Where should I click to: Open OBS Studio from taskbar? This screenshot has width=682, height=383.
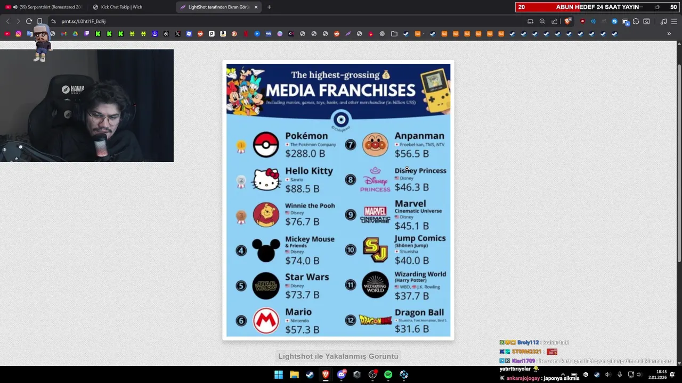[x=372, y=374]
